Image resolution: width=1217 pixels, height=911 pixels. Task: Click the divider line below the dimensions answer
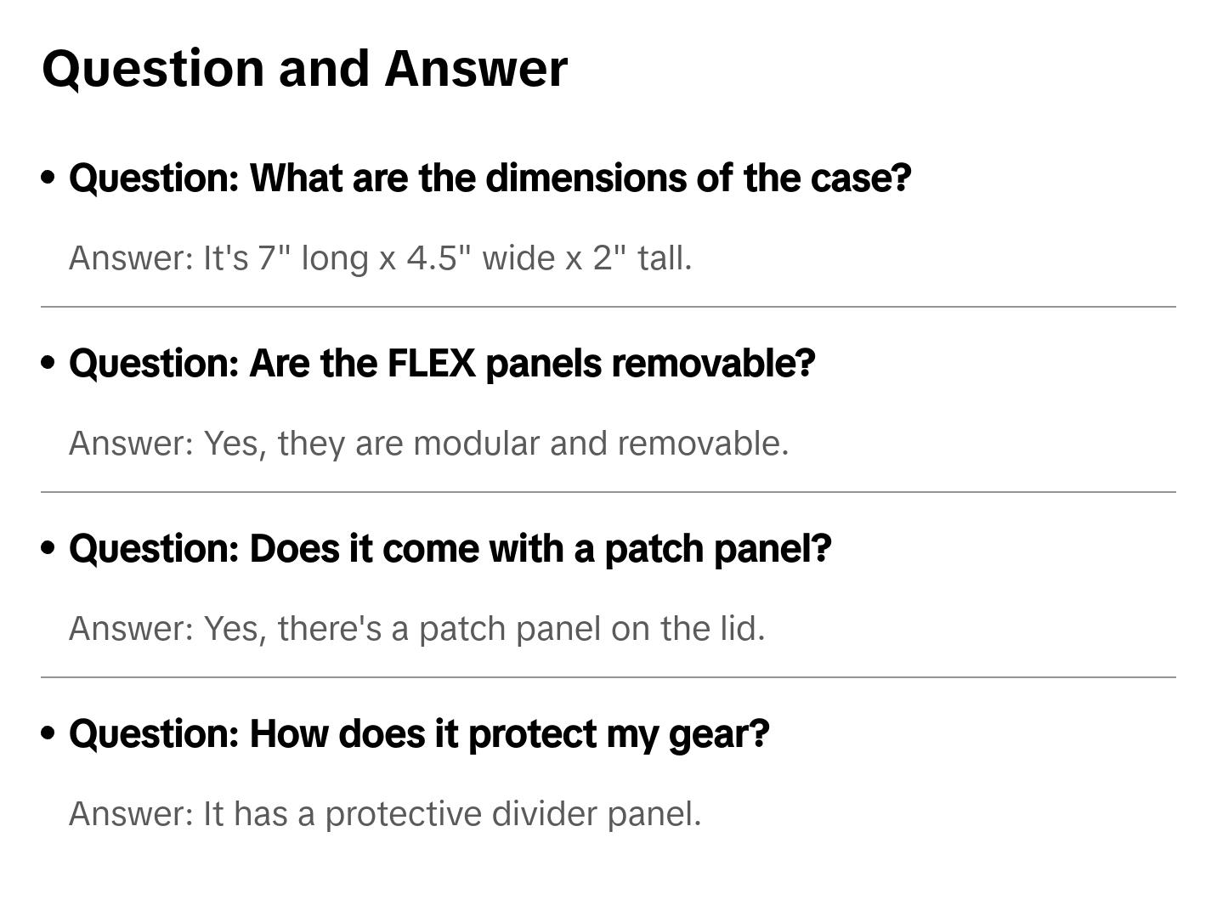click(x=608, y=307)
